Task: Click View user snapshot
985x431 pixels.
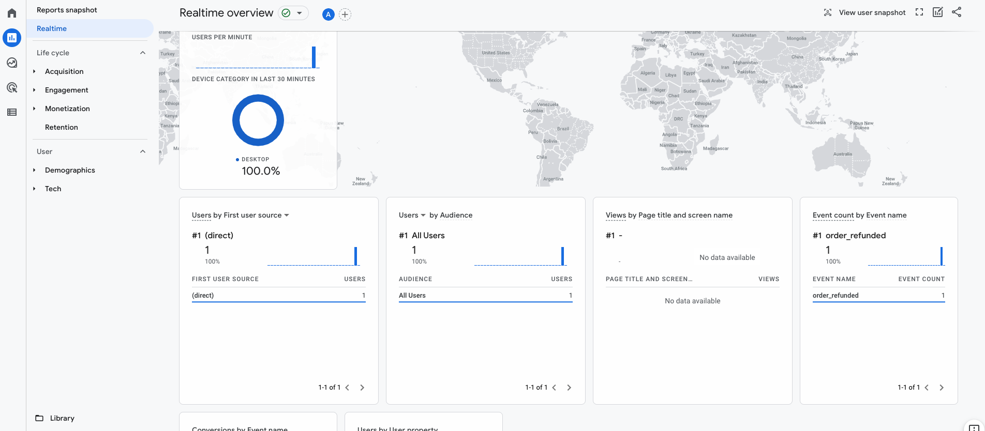Action: click(872, 12)
